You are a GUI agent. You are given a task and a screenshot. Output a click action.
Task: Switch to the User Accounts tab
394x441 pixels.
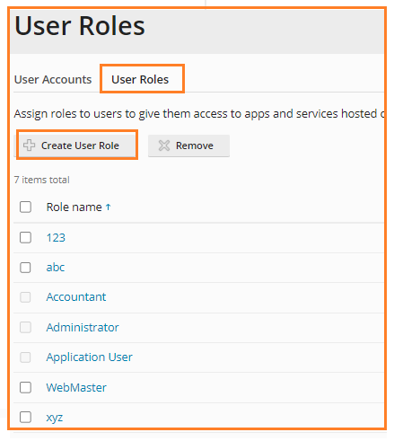click(53, 79)
